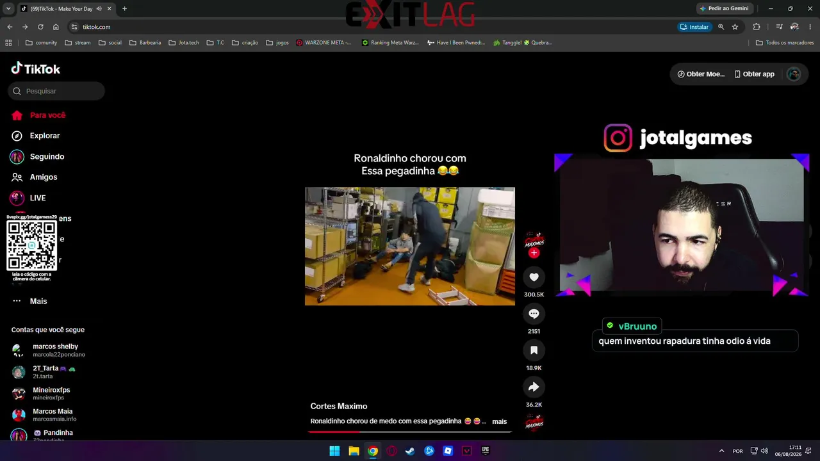Open the zoom magnifier in the address bar
The image size is (820, 461).
[x=721, y=27]
